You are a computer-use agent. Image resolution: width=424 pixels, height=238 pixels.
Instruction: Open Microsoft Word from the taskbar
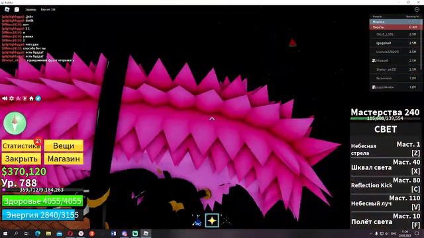(x=113, y=233)
